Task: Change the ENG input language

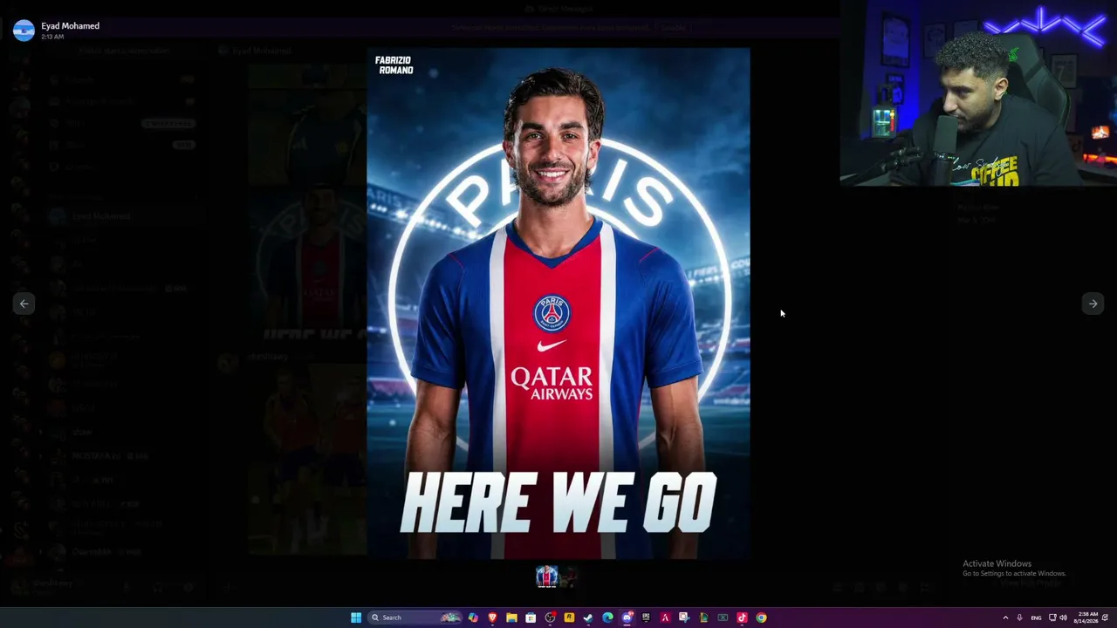Action: [x=1036, y=618]
